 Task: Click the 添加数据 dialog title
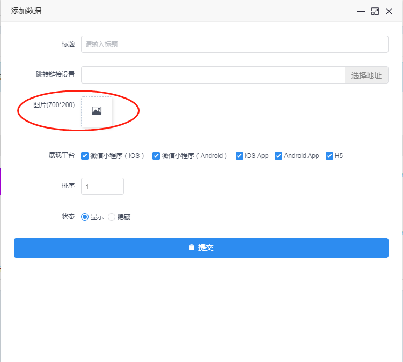pos(26,11)
